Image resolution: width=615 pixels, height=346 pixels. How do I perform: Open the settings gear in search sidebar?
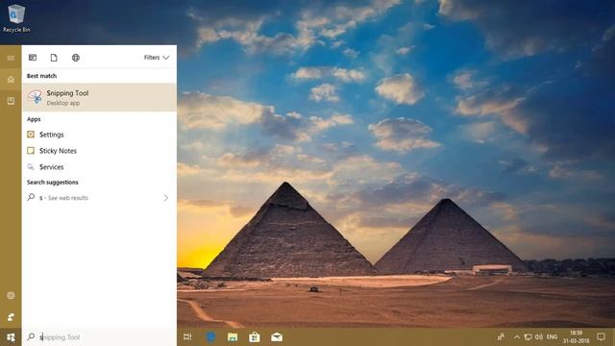(x=11, y=295)
